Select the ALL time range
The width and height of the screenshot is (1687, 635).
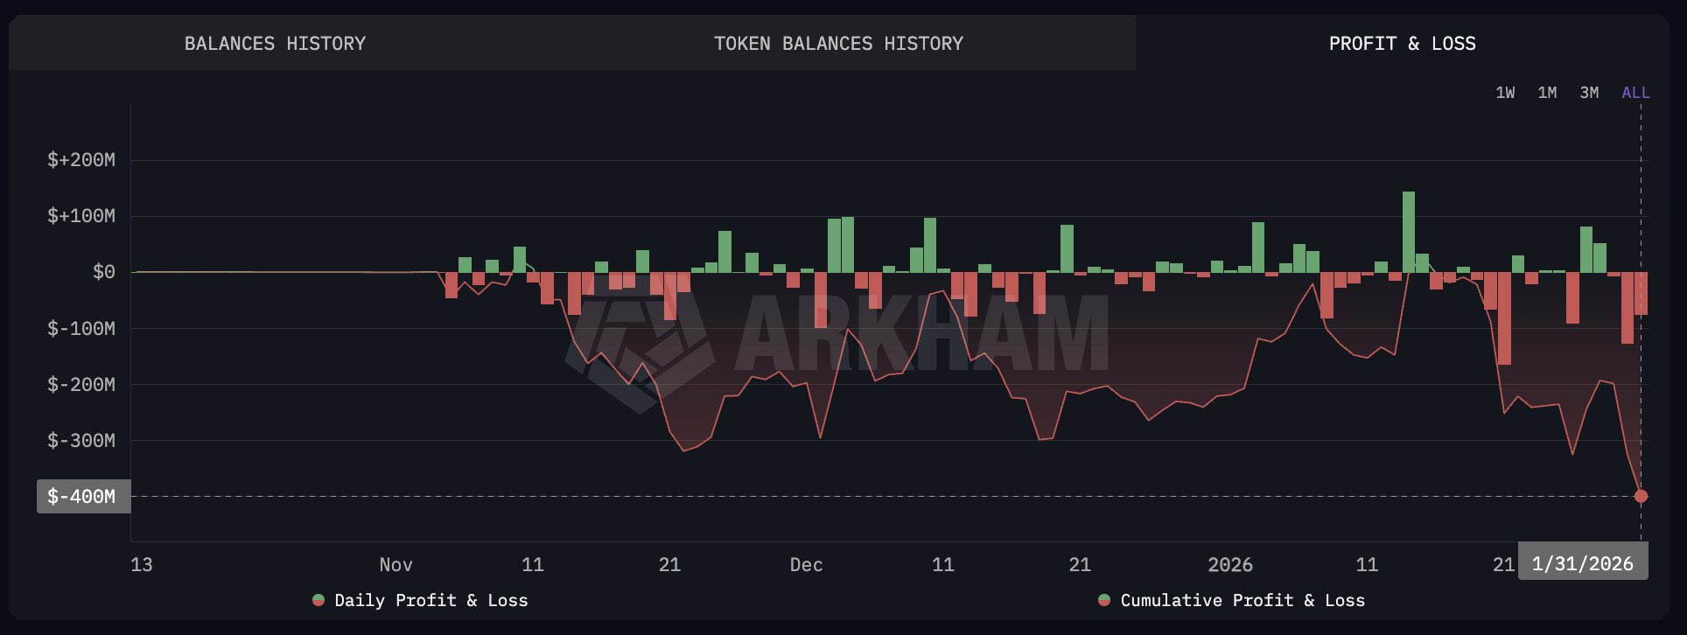click(x=1635, y=93)
